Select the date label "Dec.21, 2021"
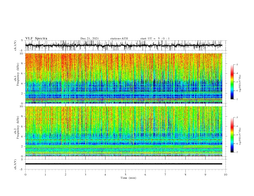The image size is (254, 196). pyautogui.click(x=89, y=38)
